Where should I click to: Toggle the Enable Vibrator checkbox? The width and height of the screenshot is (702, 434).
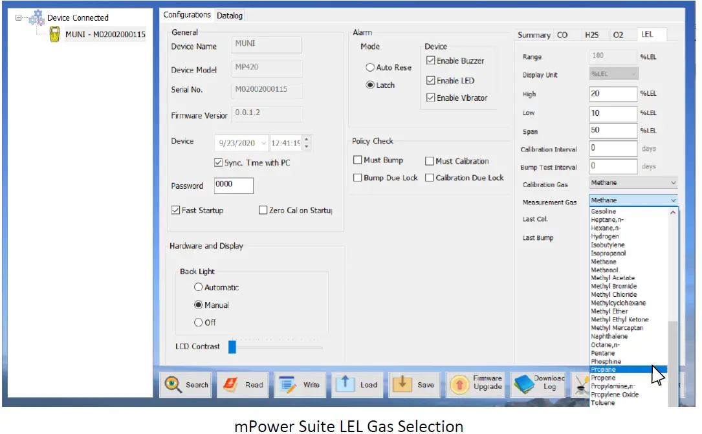(431, 98)
